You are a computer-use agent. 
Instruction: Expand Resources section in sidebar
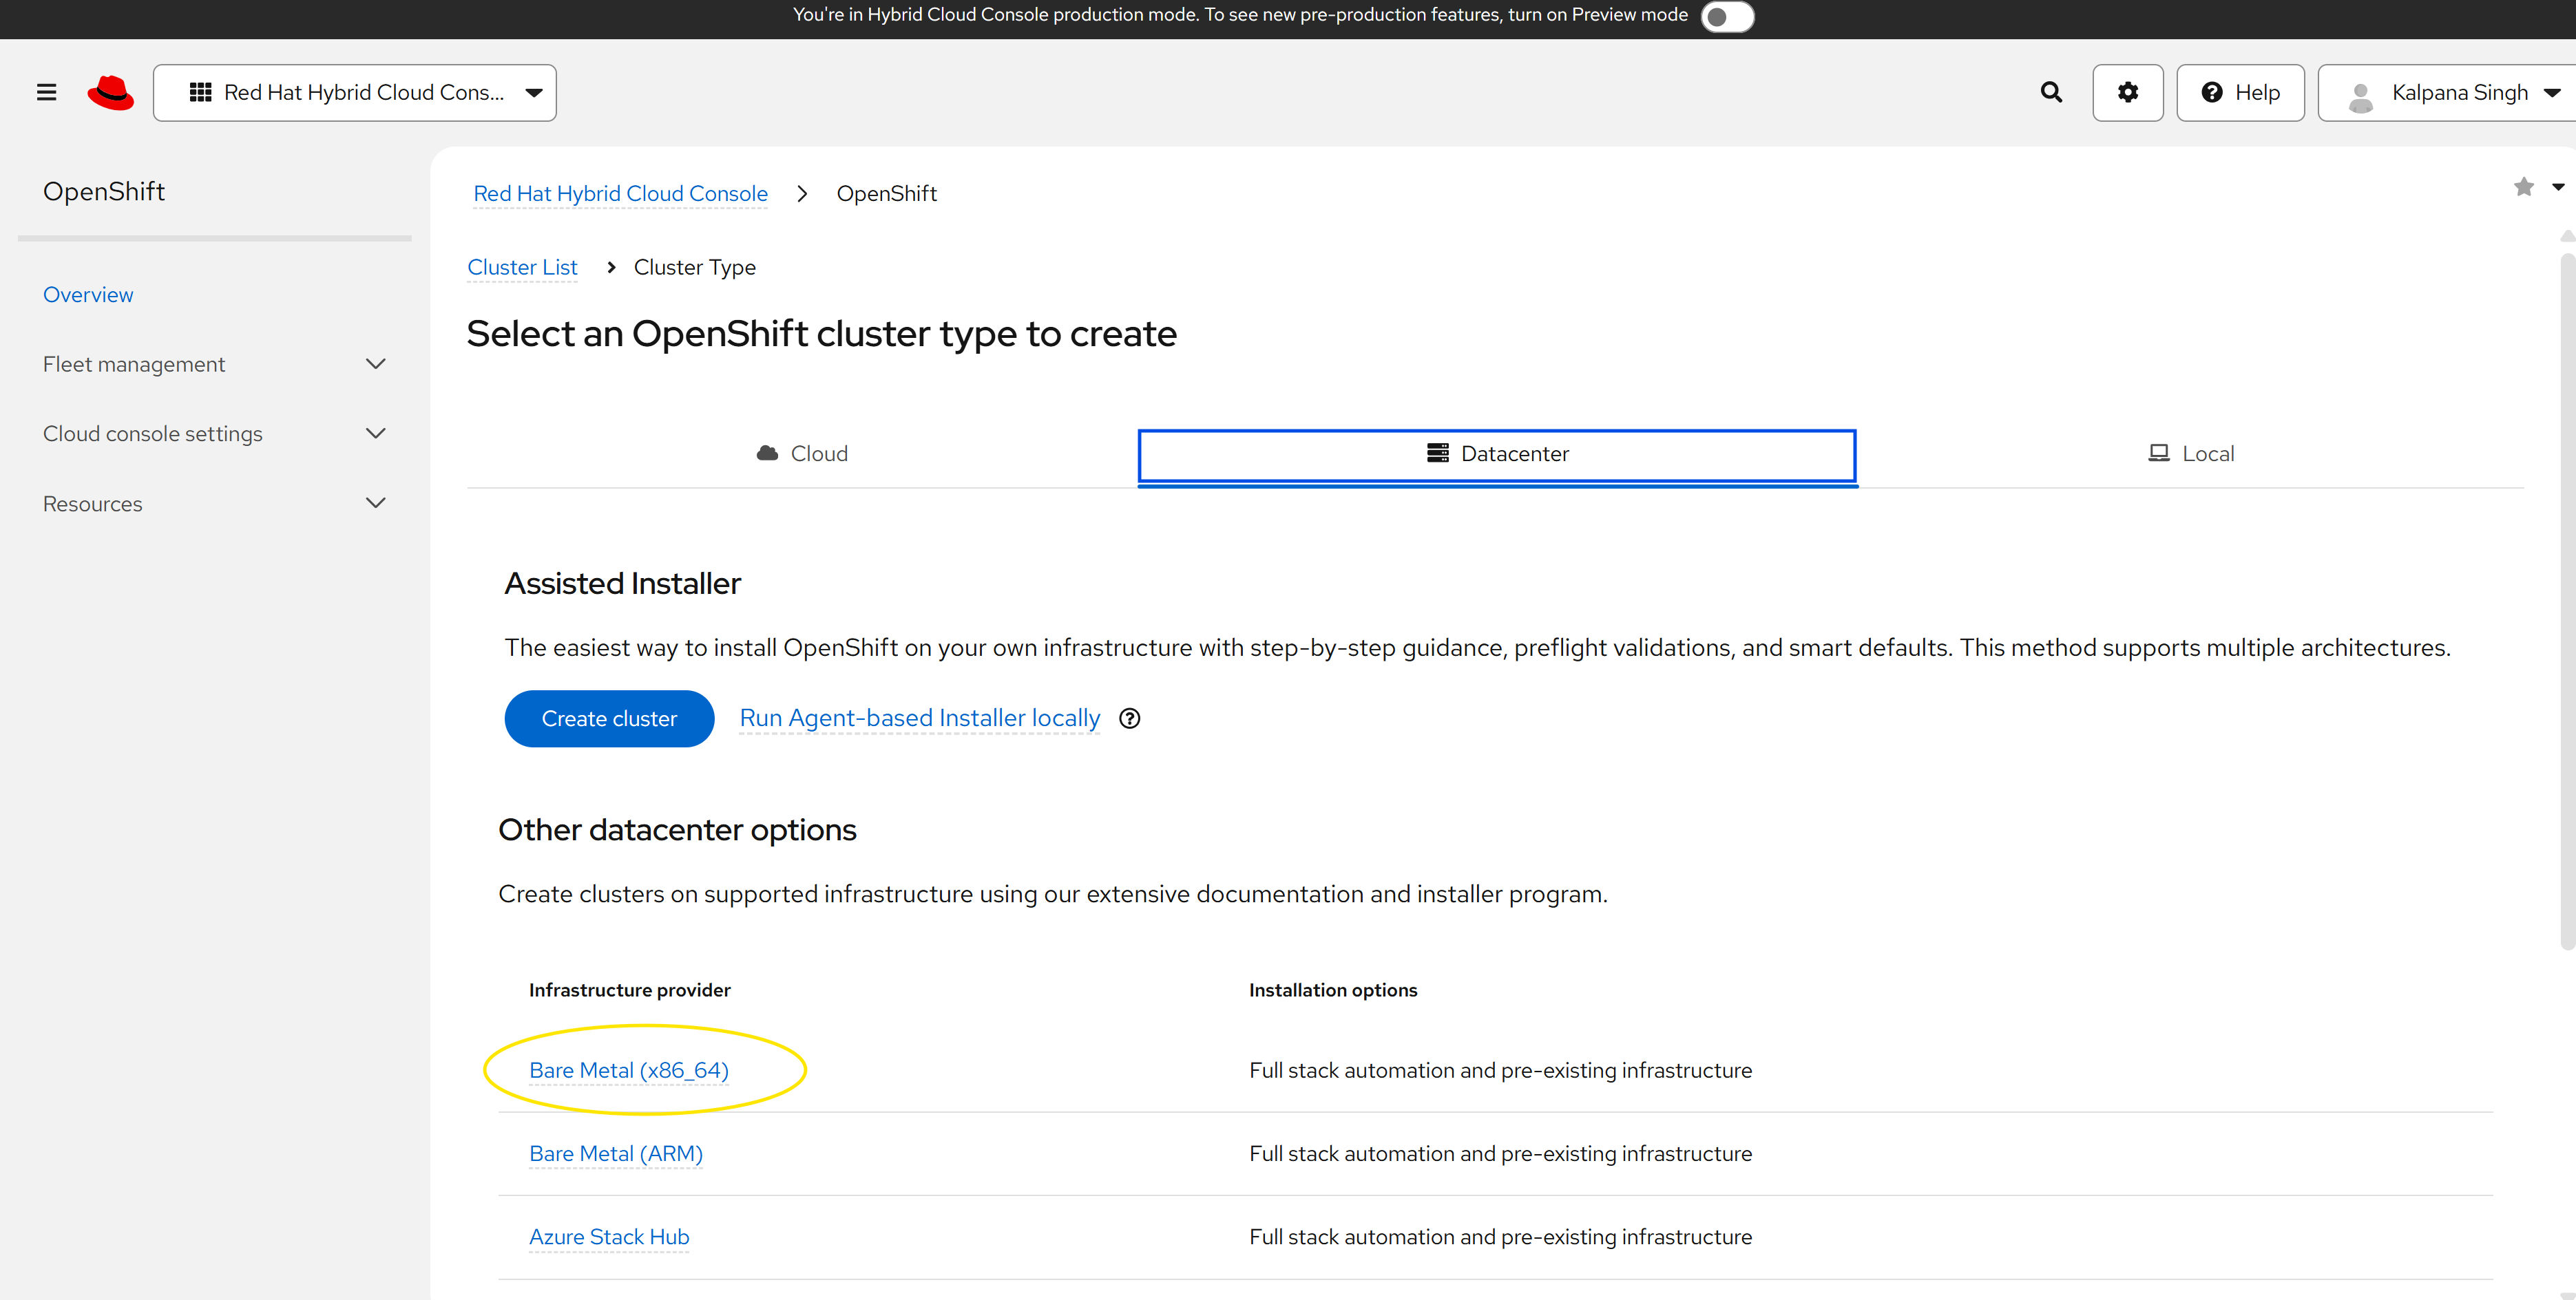[214, 504]
